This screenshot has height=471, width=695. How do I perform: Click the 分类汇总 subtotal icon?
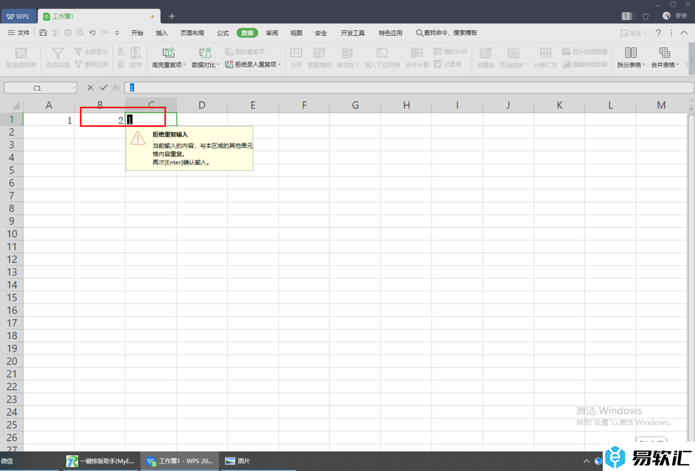[x=546, y=53]
